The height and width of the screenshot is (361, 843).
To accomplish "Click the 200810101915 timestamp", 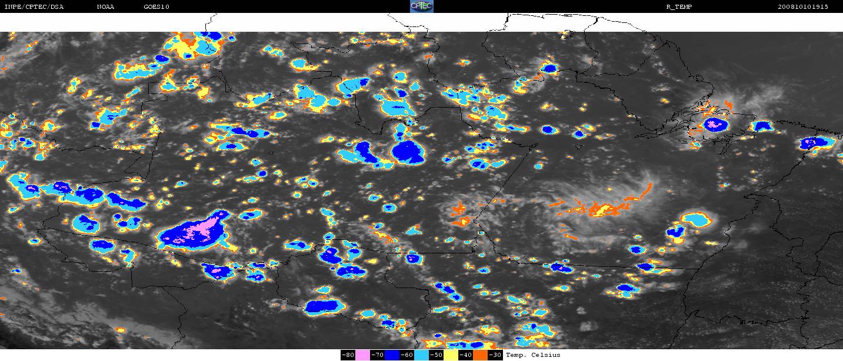I will [x=803, y=6].
